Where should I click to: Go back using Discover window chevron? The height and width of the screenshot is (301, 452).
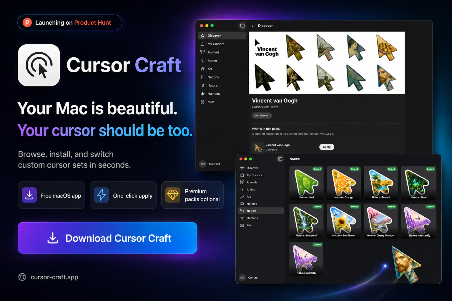[252, 26]
